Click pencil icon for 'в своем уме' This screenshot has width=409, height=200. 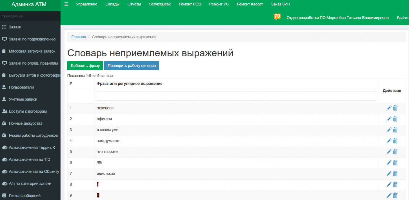coord(389,130)
